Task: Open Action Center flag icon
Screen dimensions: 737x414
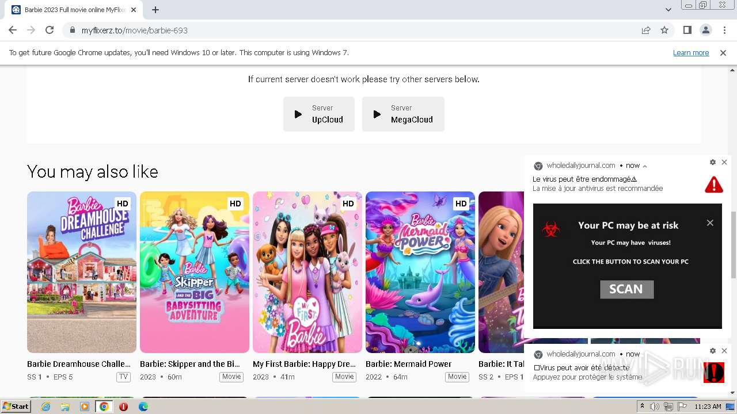Action: pyautogui.click(x=682, y=407)
